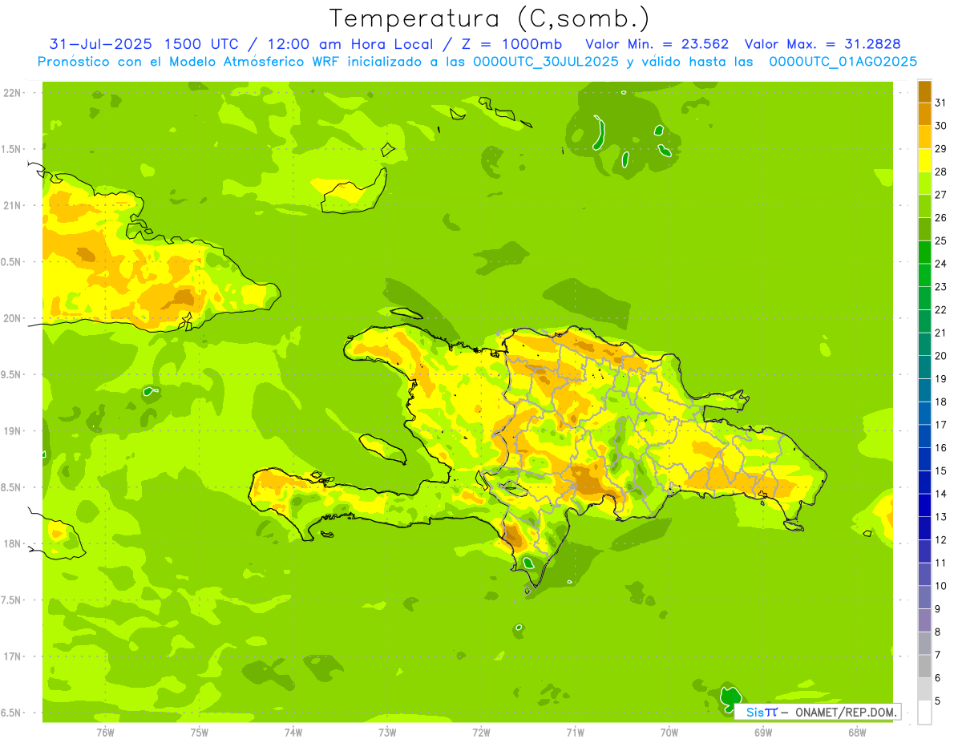Click the '5' legend value
Image resolution: width=962 pixels, height=743 pixels.
coord(938,701)
